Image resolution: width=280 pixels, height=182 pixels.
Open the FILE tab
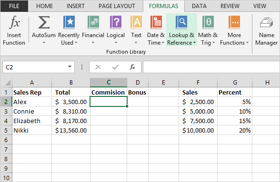tap(14, 6)
